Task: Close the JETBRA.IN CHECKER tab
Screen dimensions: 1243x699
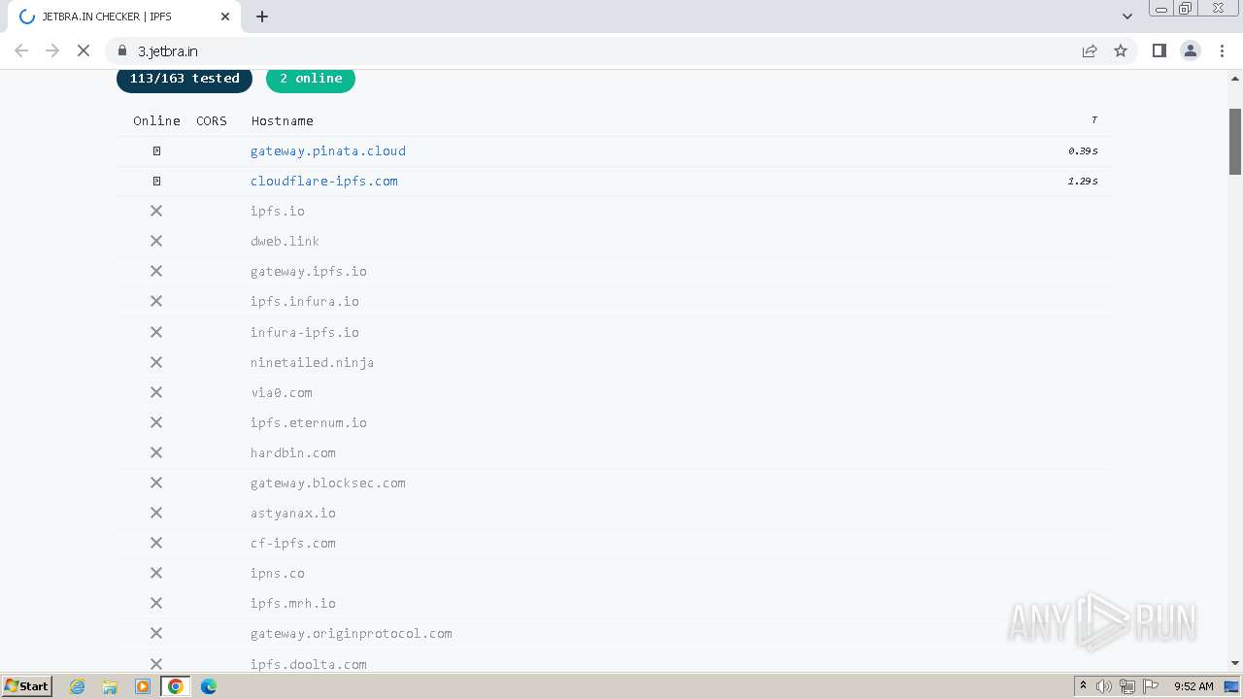Action: [x=225, y=17]
